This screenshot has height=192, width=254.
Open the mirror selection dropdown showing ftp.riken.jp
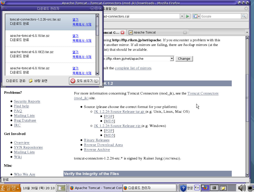coord(172,59)
